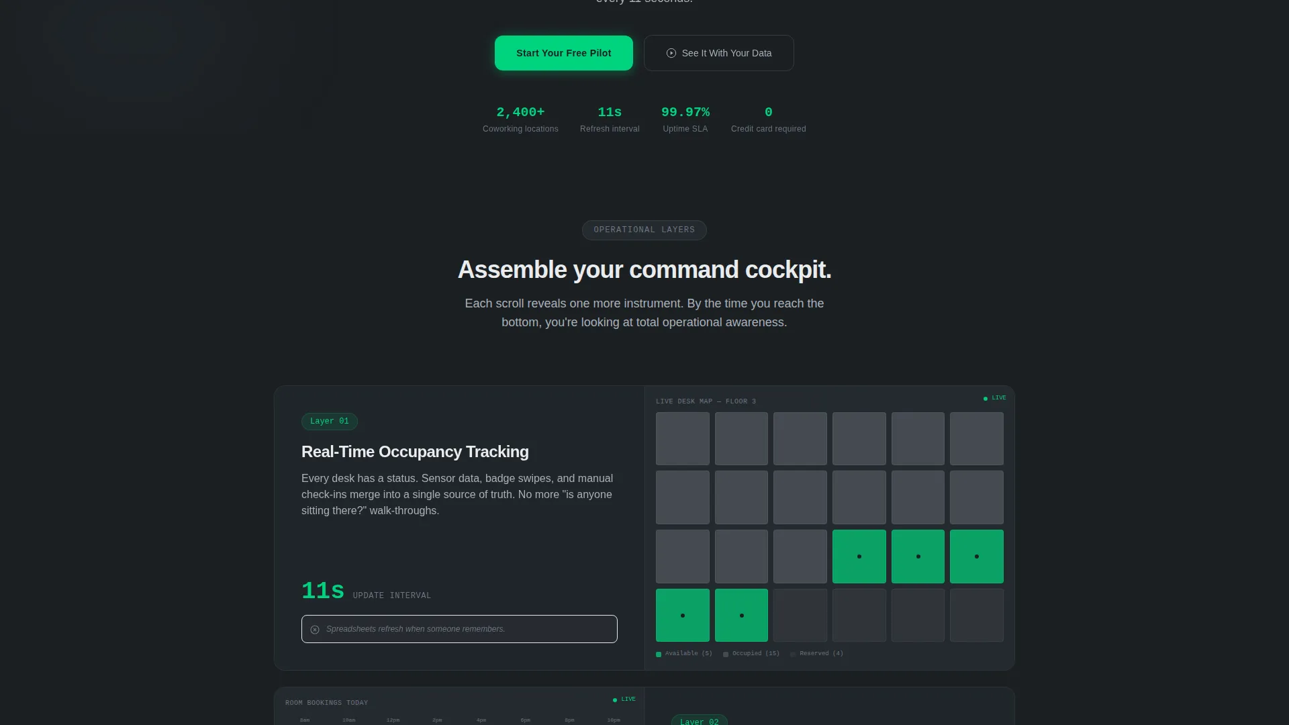Click the 8am label on the bookings timeline

pyautogui.click(x=305, y=720)
